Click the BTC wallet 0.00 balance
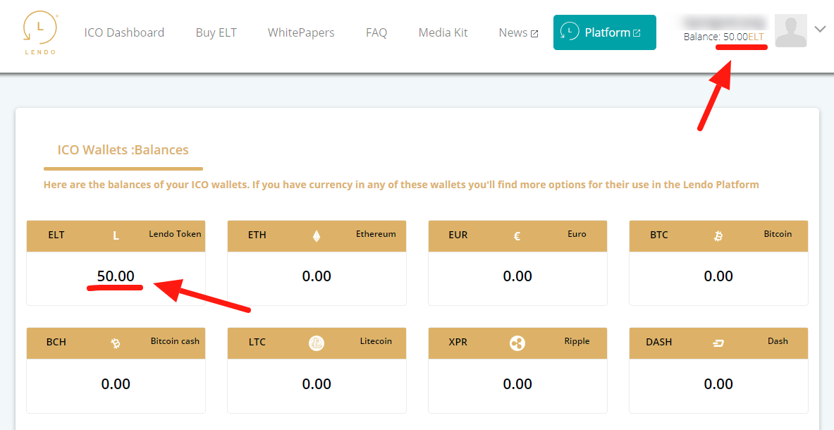The width and height of the screenshot is (834, 430). (x=718, y=276)
